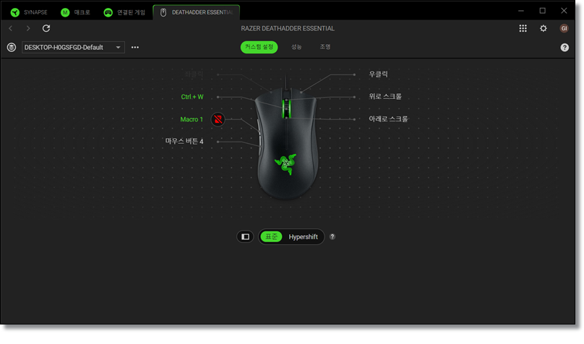Open the 연결된 게임 tab
584x344 pixels.
tap(124, 12)
